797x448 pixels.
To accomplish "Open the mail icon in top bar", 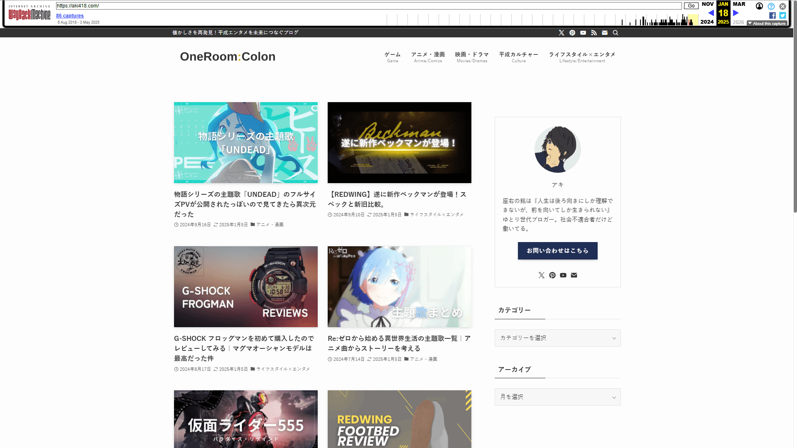I will (605, 33).
